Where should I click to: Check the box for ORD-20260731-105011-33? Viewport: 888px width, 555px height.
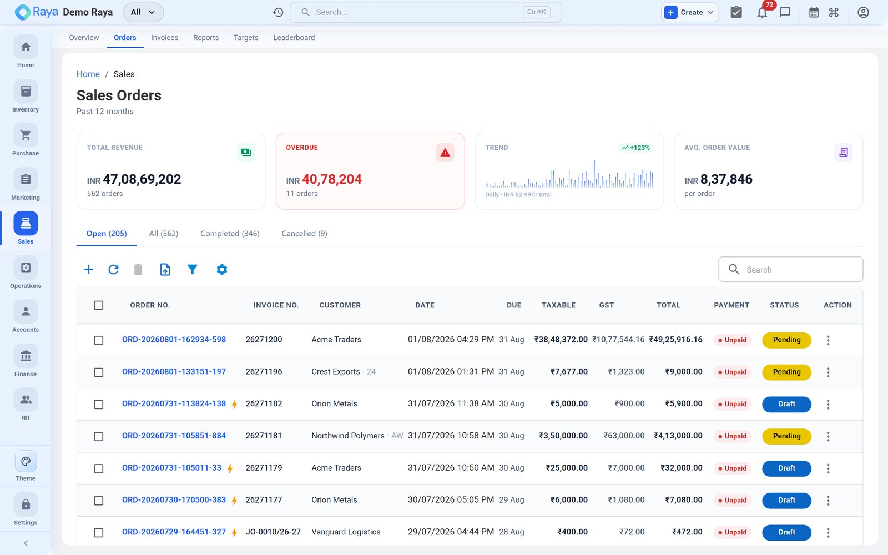click(99, 469)
